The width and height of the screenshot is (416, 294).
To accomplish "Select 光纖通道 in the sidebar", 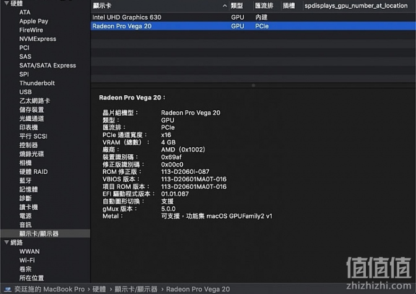I will (32, 118).
